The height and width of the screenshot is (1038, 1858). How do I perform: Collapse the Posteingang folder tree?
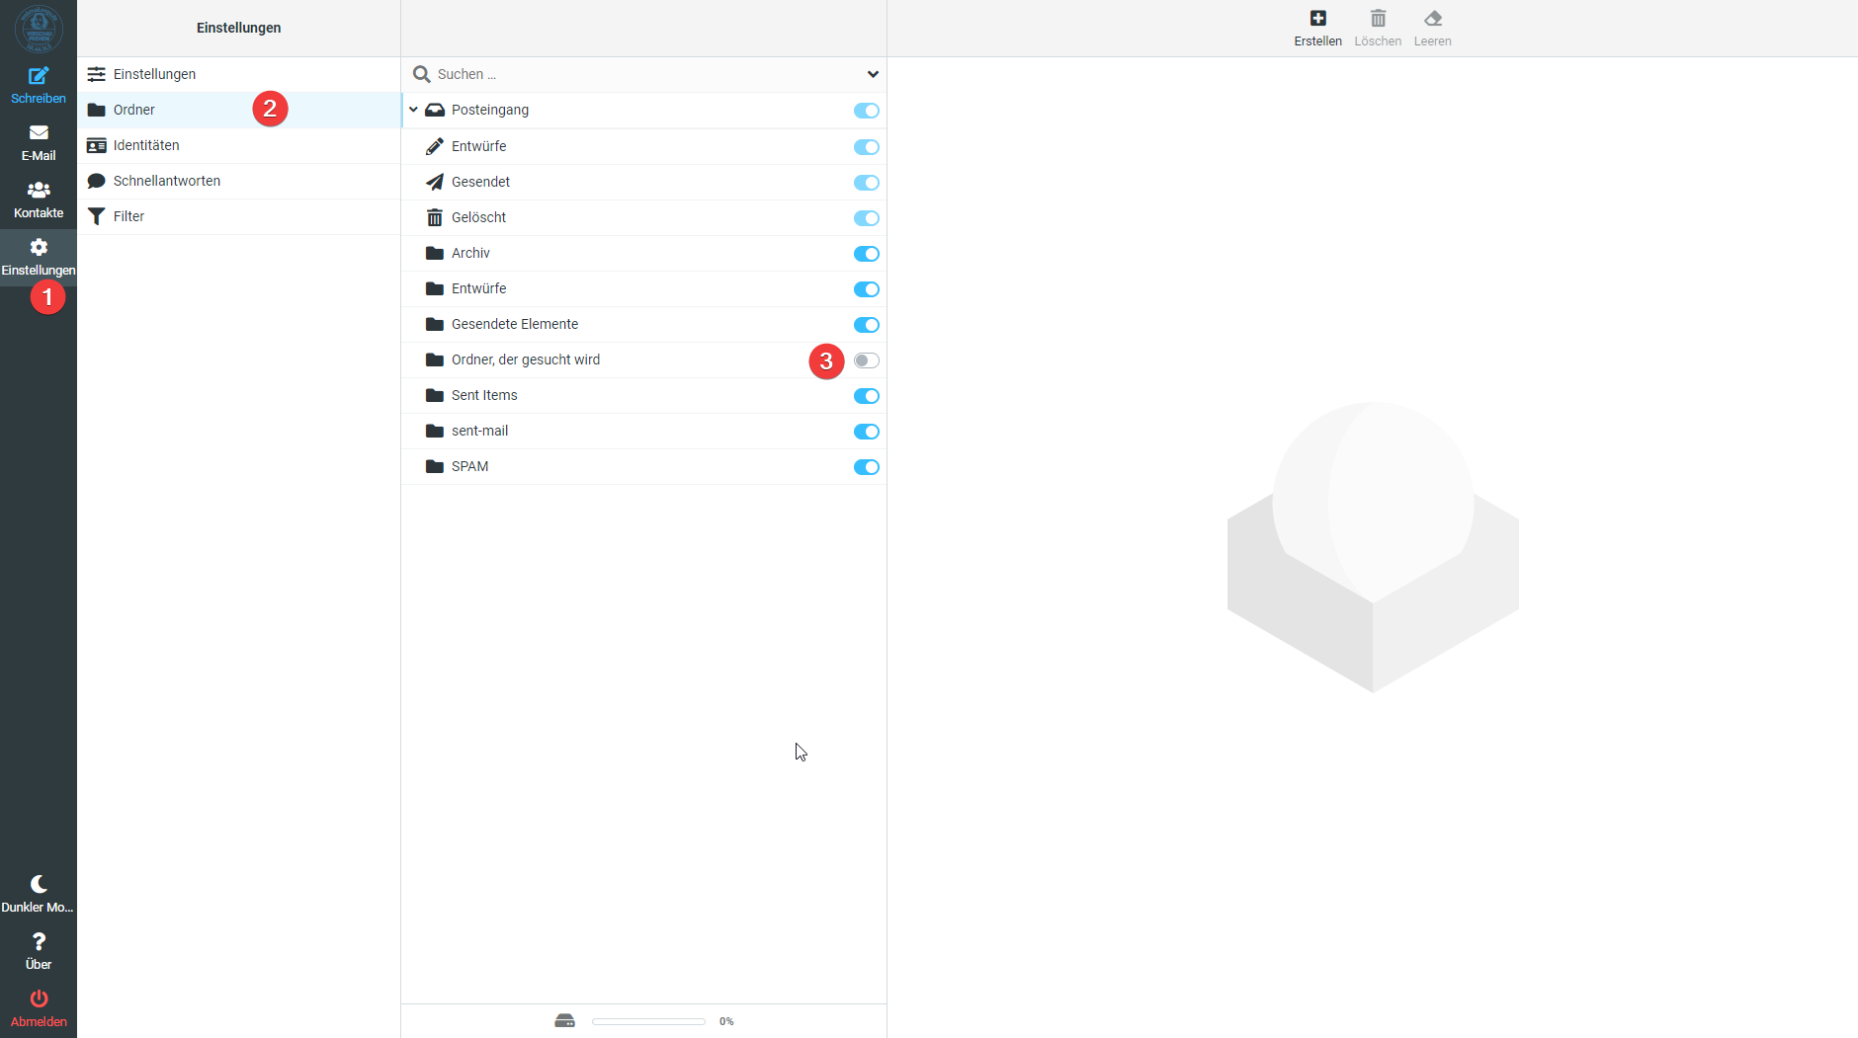(413, 110)
